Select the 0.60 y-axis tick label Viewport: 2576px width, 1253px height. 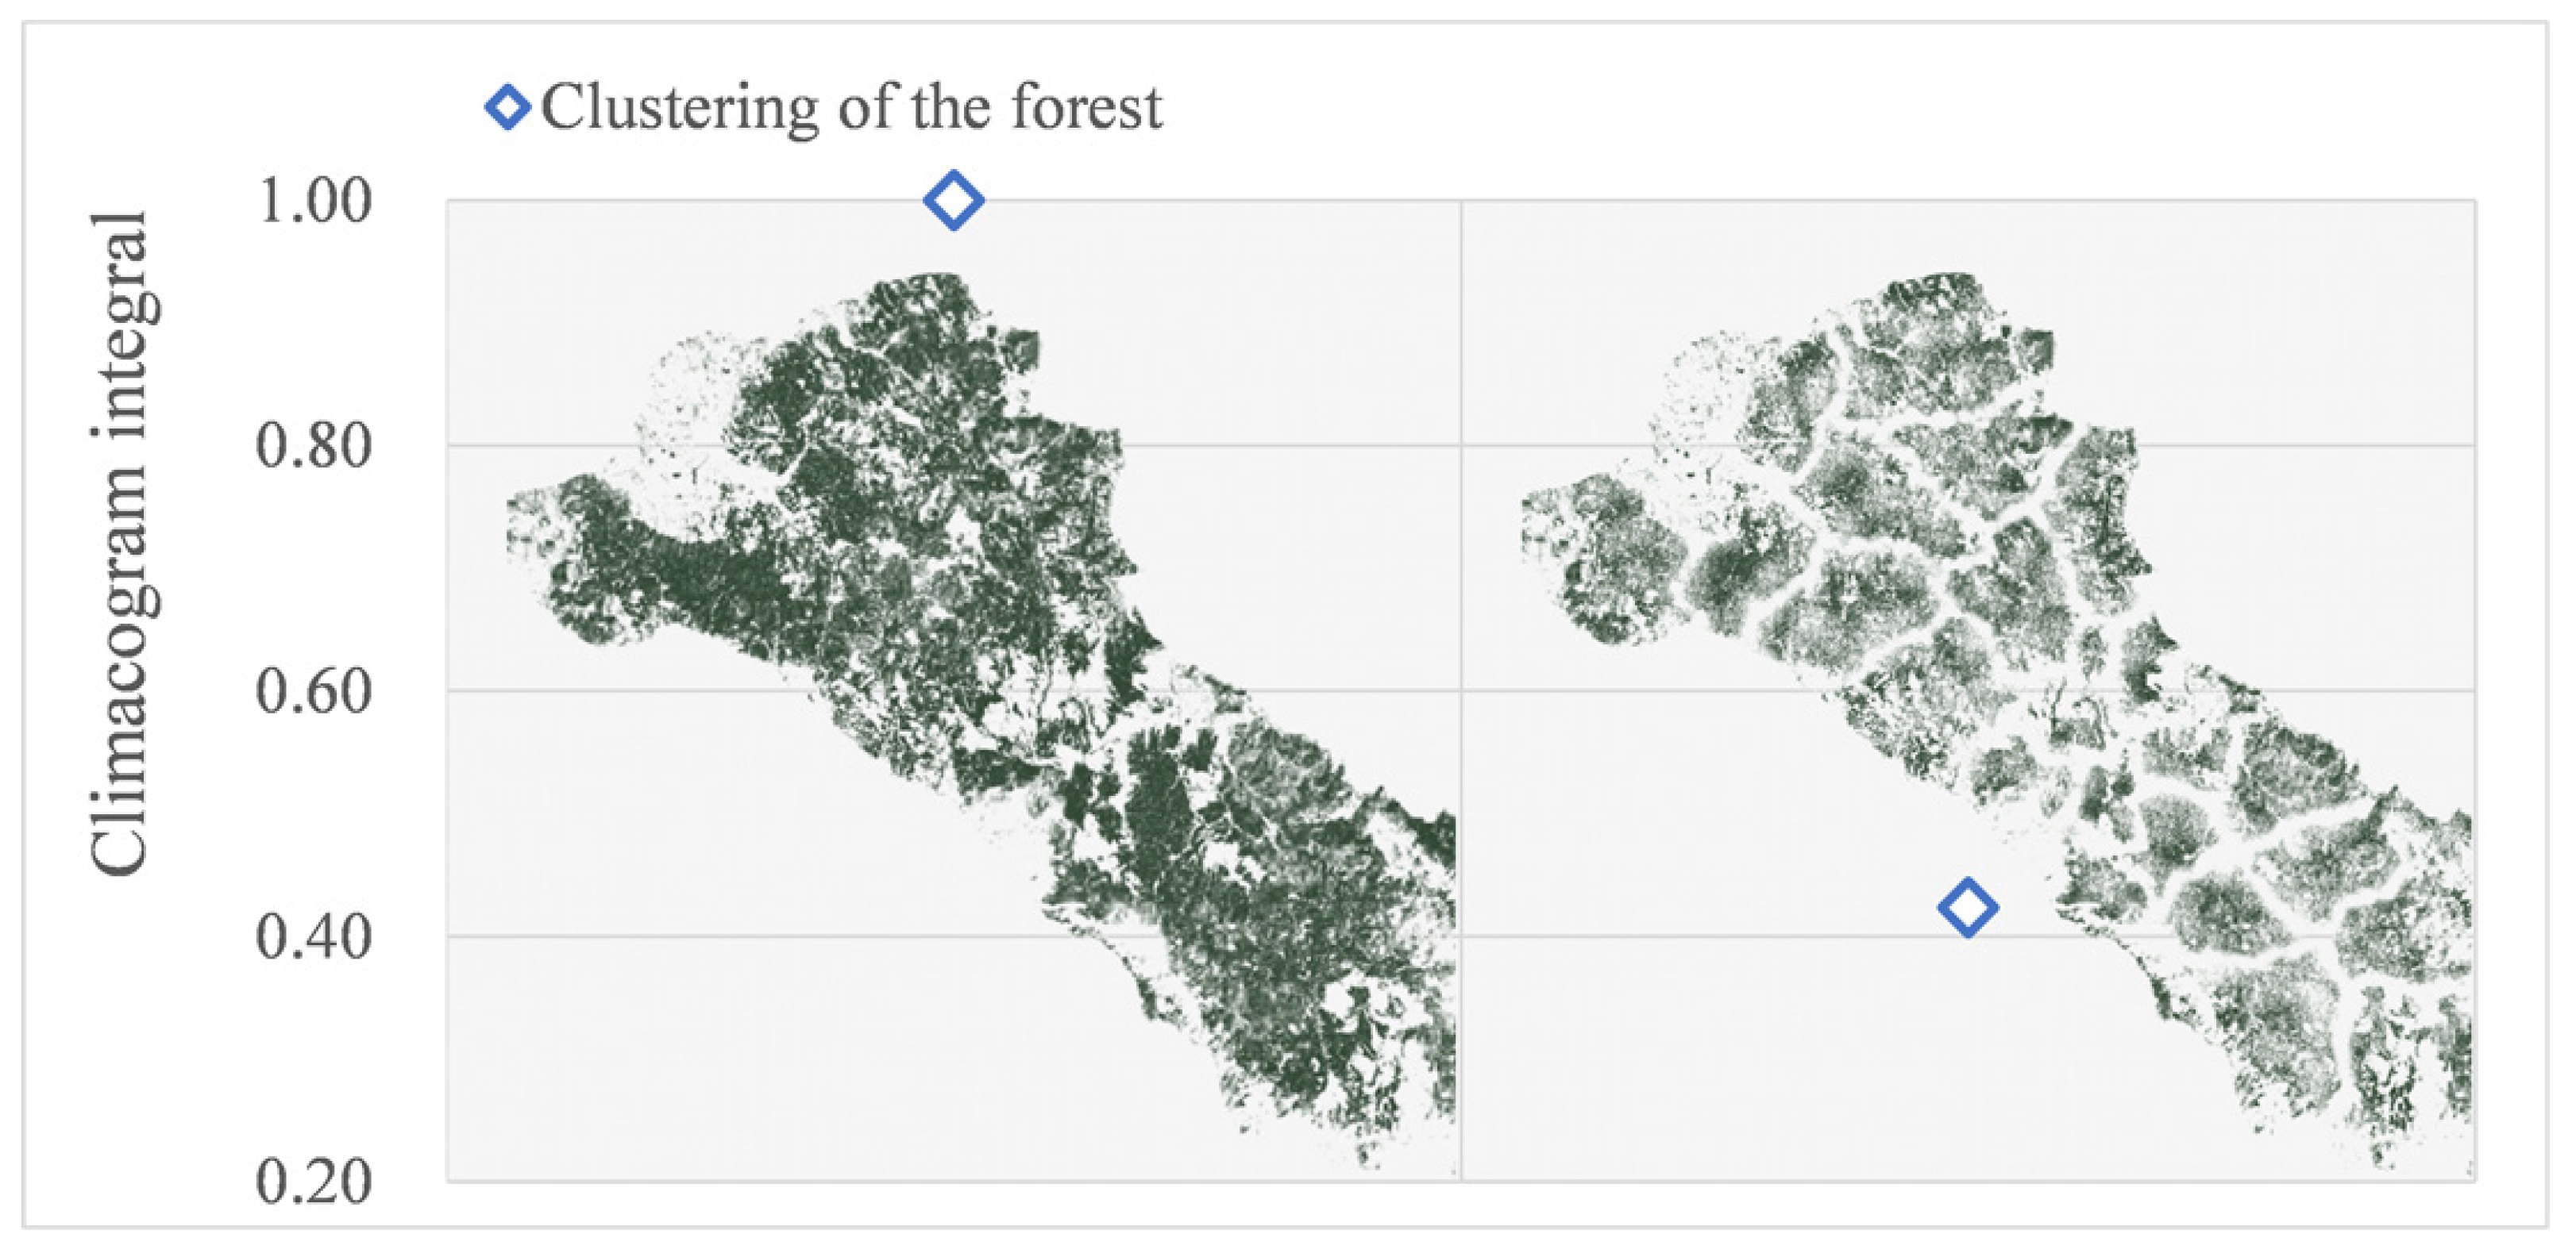pos(314,690)
